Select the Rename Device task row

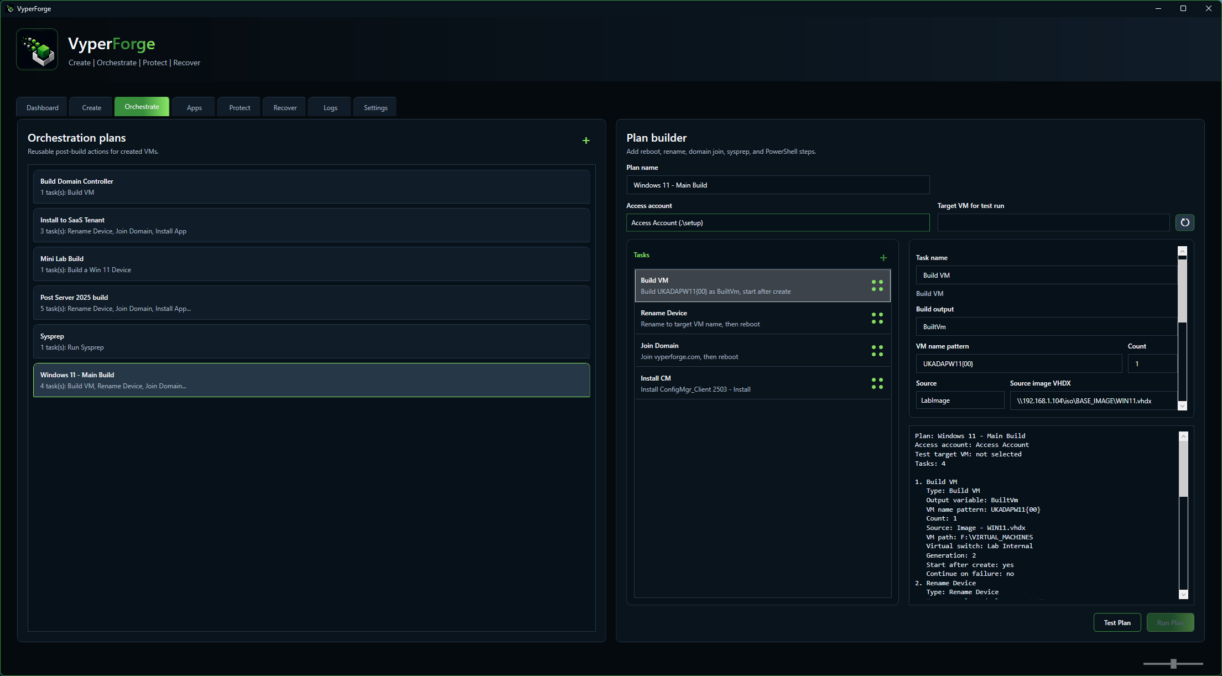tap(762, 318)
